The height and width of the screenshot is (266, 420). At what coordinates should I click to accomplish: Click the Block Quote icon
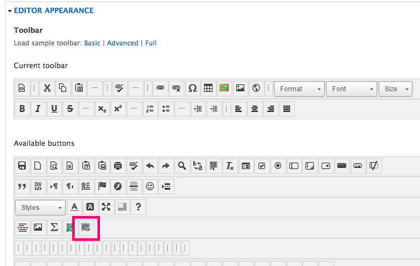[22, 186]
